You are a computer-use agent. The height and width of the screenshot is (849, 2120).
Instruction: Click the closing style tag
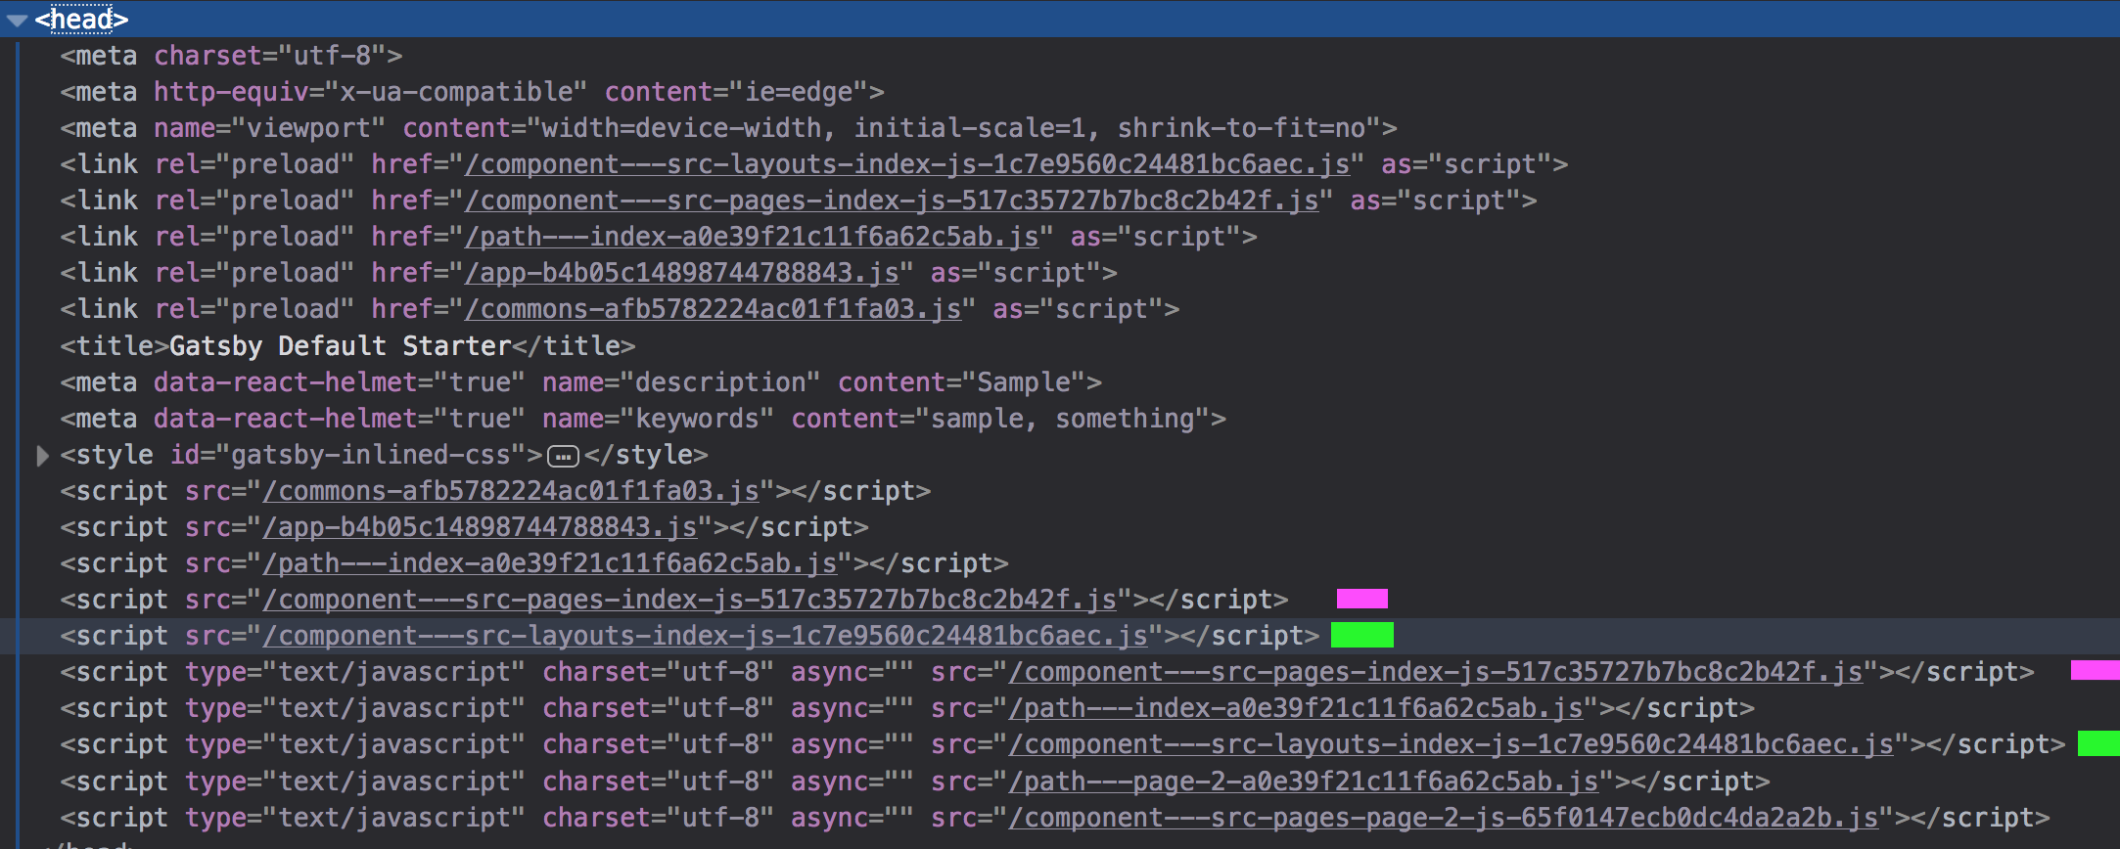[x=646, y=455]
